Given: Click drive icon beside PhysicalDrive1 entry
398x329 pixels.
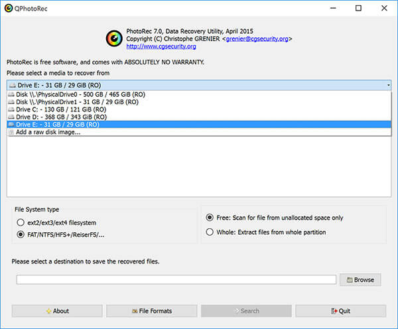Looking at the screenshot, I should coord(11,102).
